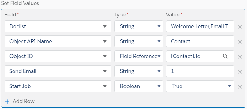This screenshot has width=247, height=109.
Task: Edit the Welcome Letter value field
Action: pyautogui.click(x=200, y=26)
